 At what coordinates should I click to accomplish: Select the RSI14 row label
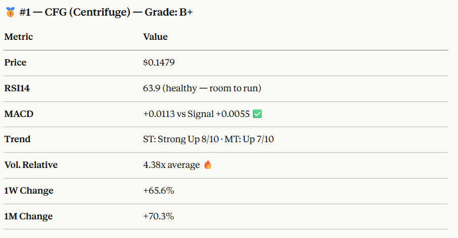[18, 88]
